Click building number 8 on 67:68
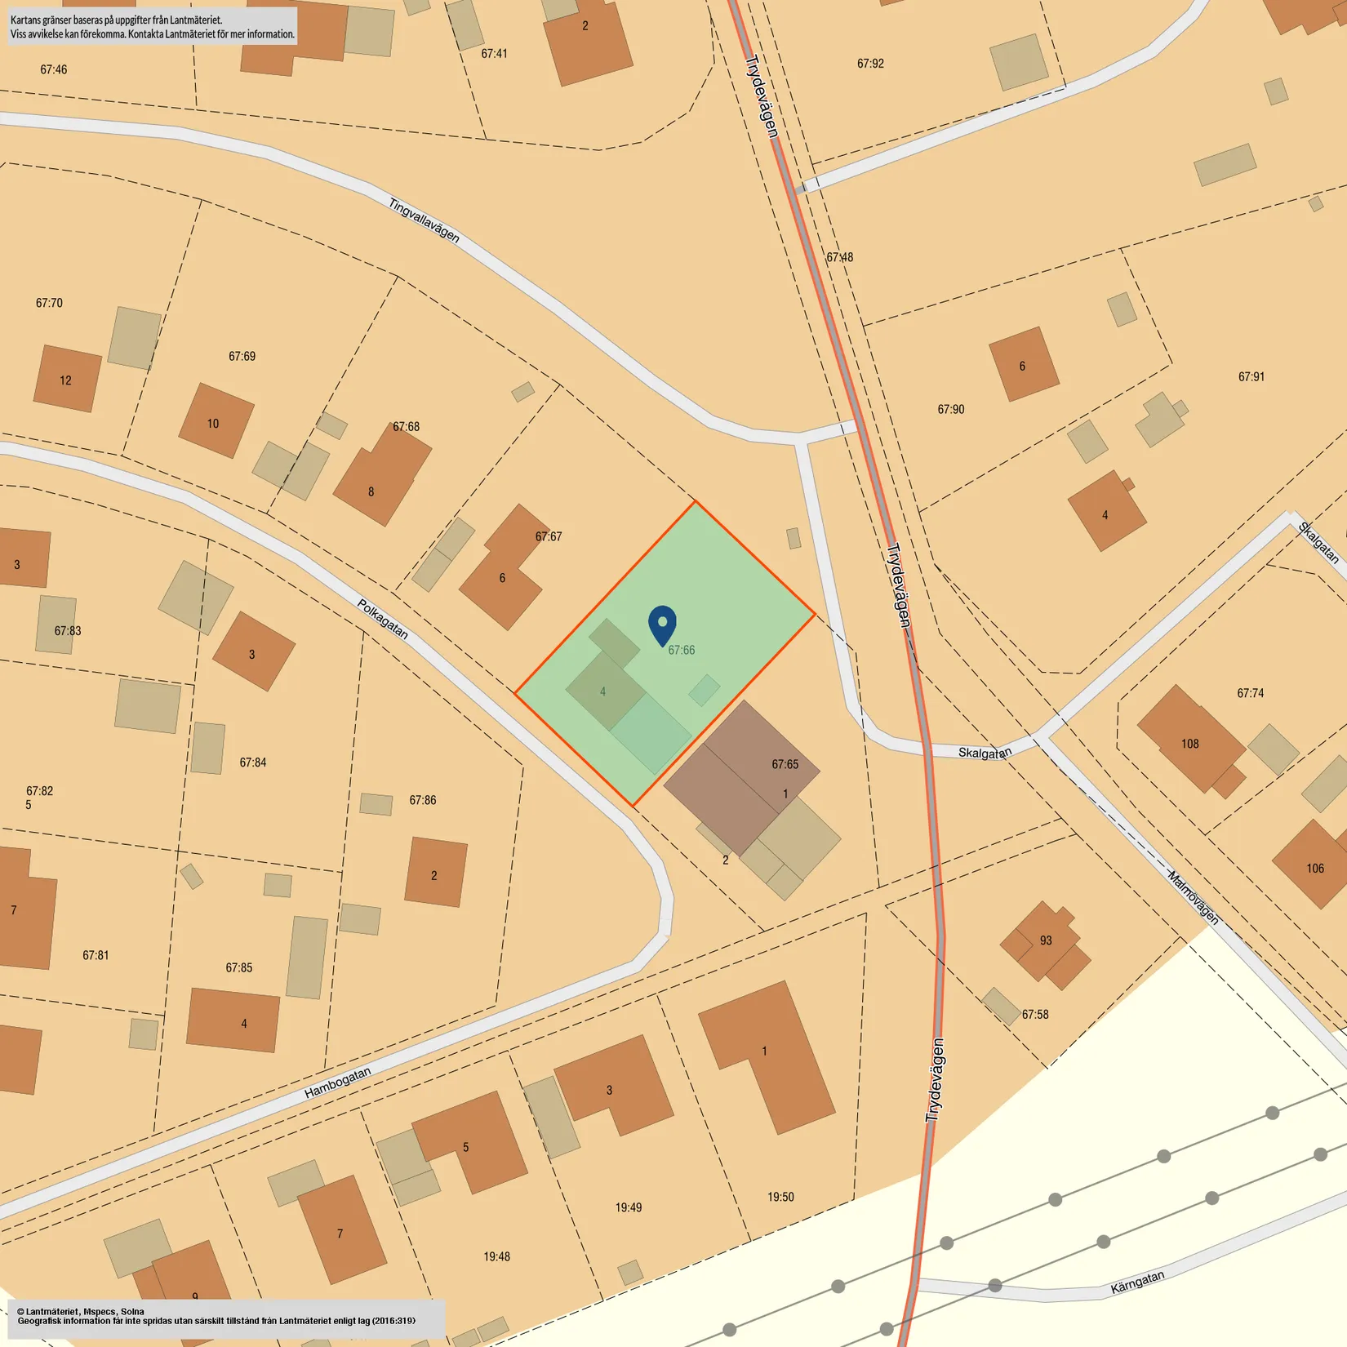1347x1347 pixels. (371, 491)
